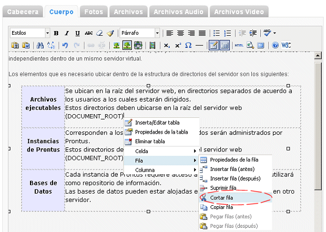Remove the link

click(101, 45)
